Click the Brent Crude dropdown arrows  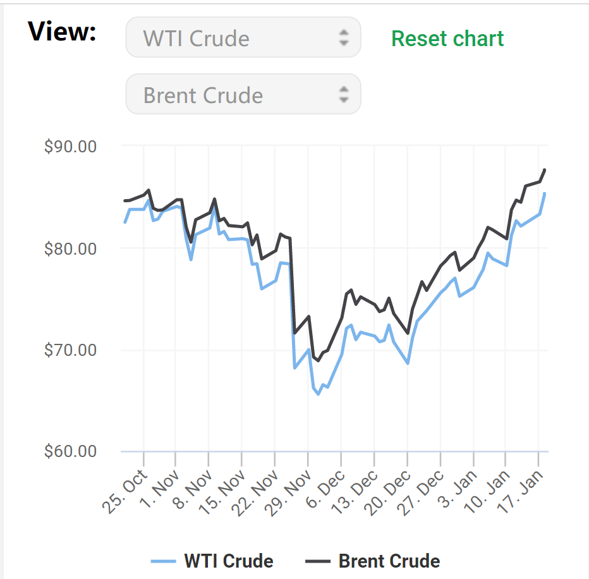point(343,95)
